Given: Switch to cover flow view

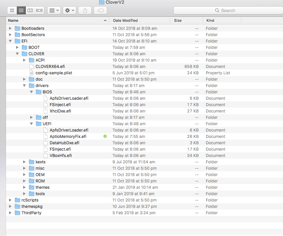Looking at the screenshot, I should pos(39,10).
